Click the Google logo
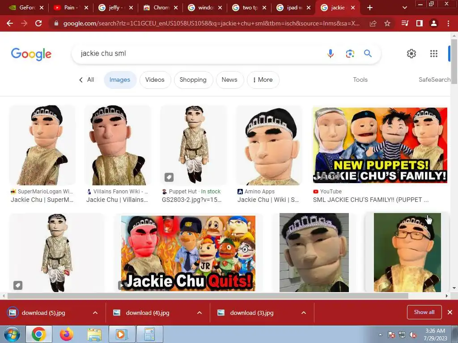Screen dimensions: 458x343 pos(31,54)
